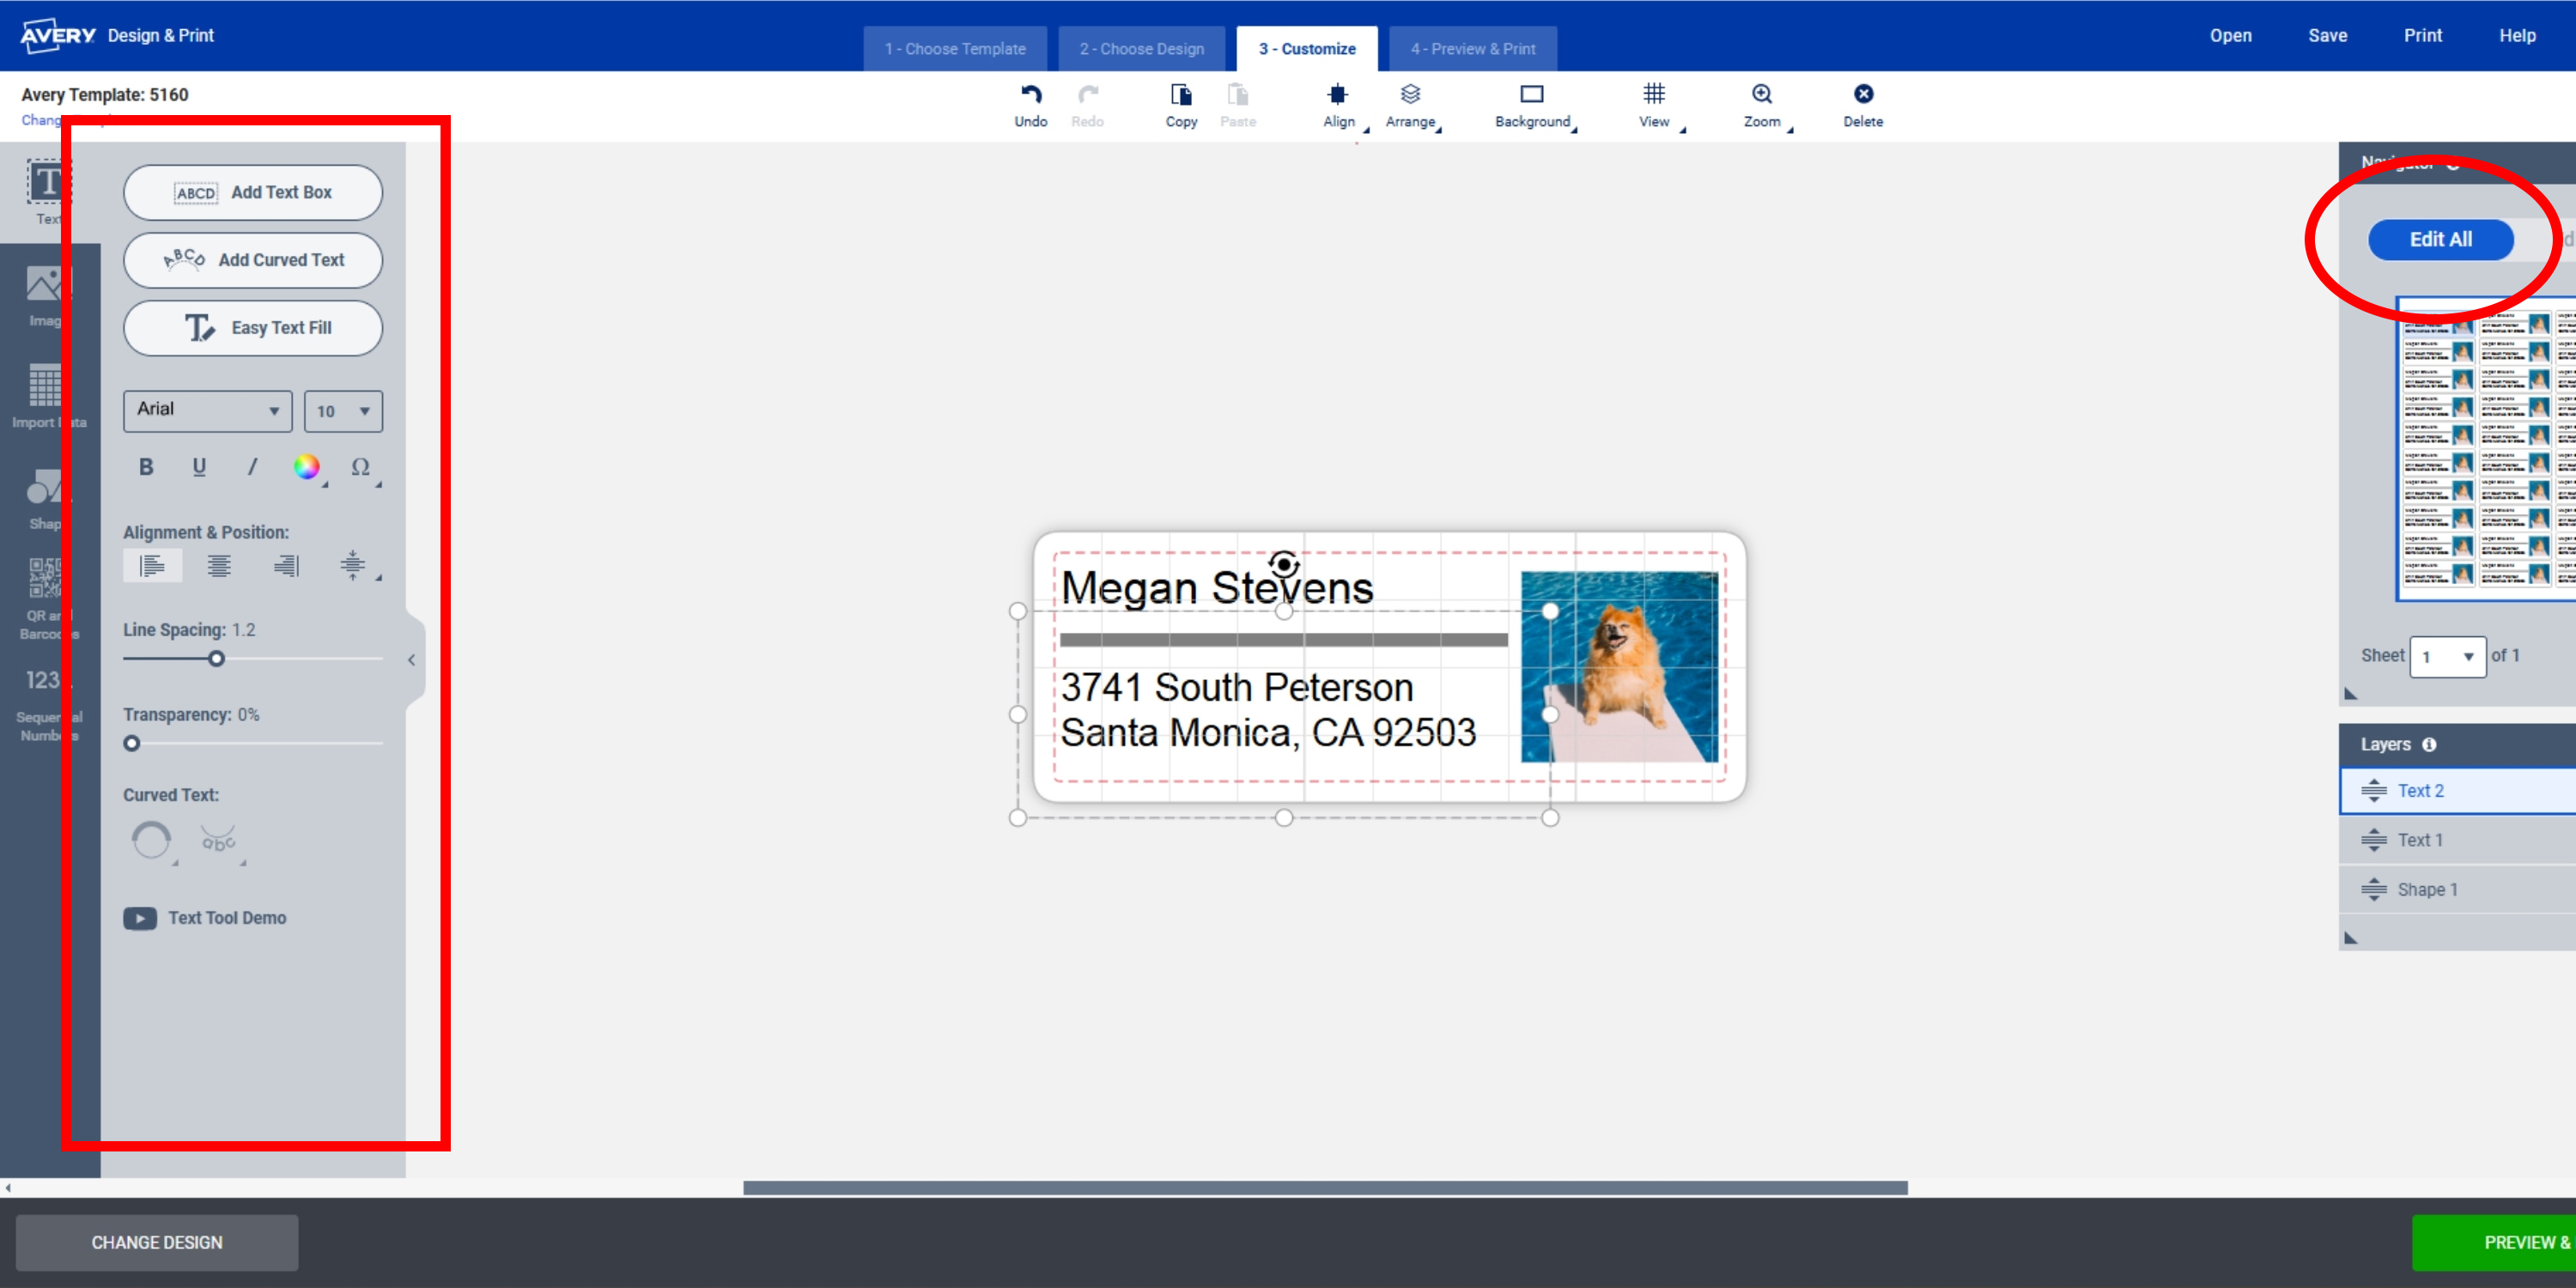
Task: Open the Sheet number selector
Action: tap(2447, 657)
